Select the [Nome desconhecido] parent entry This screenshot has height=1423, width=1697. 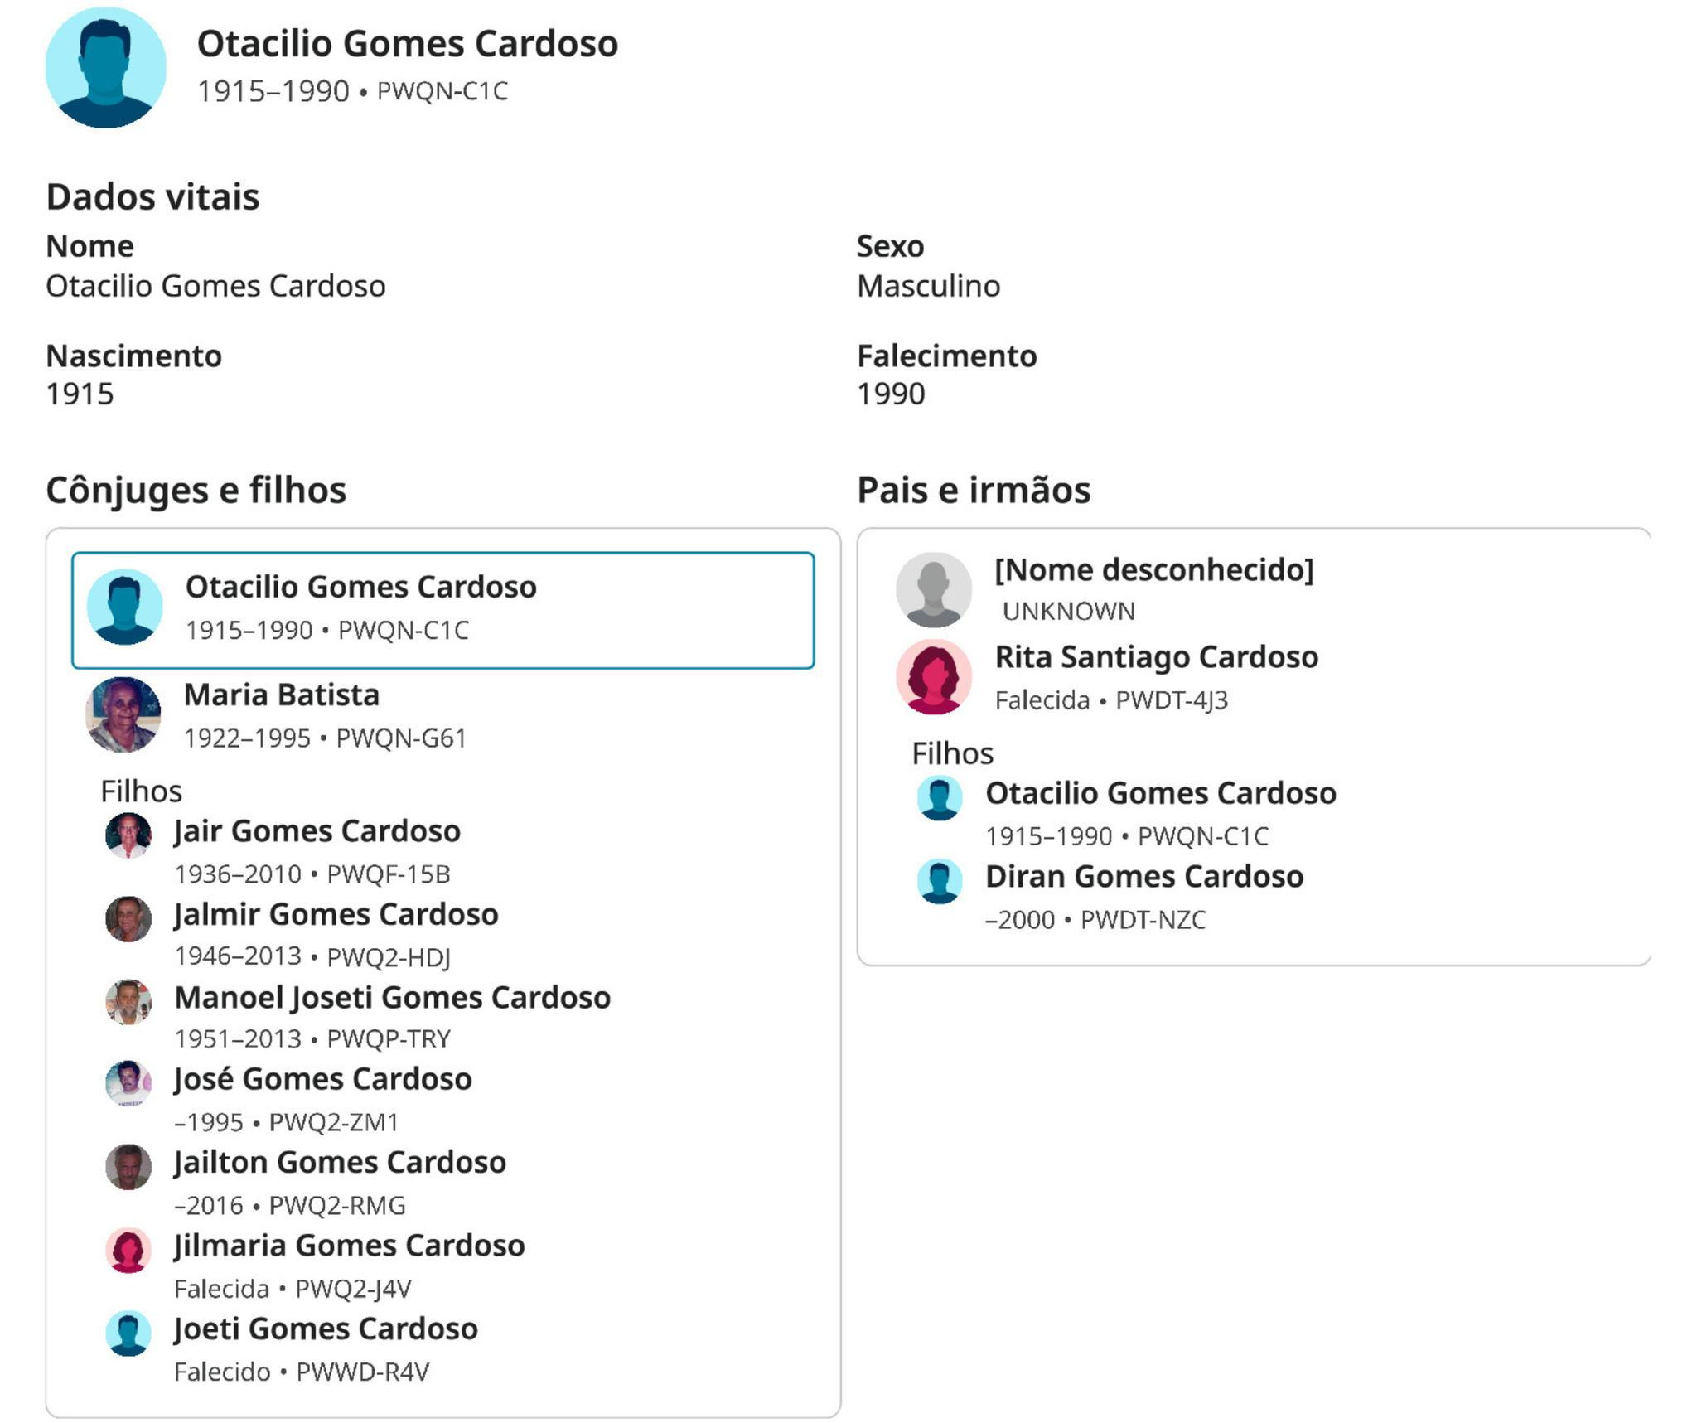[x=1153, y=570]
